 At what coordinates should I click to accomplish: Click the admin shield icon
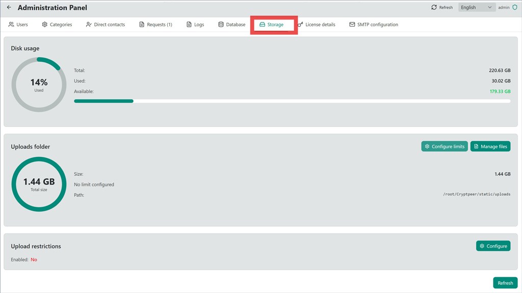tap(515, 7)
